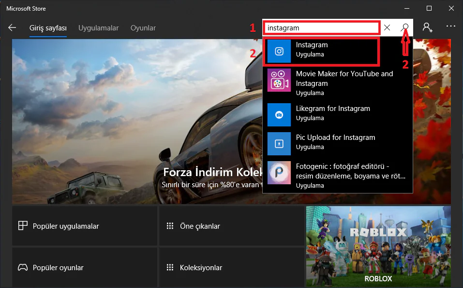Image resolution: width=463 pixels, height=288 pixels.
Task: Click the search box containing instagram
Action: pos(322,28)
